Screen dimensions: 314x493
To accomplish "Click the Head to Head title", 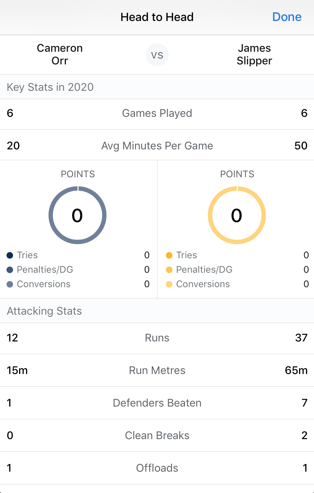I will [157, 17].
